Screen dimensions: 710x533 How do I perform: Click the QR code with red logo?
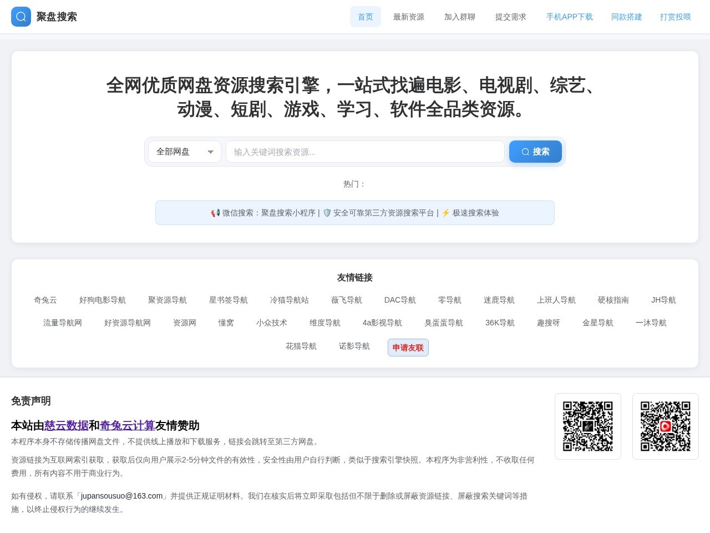666,426
